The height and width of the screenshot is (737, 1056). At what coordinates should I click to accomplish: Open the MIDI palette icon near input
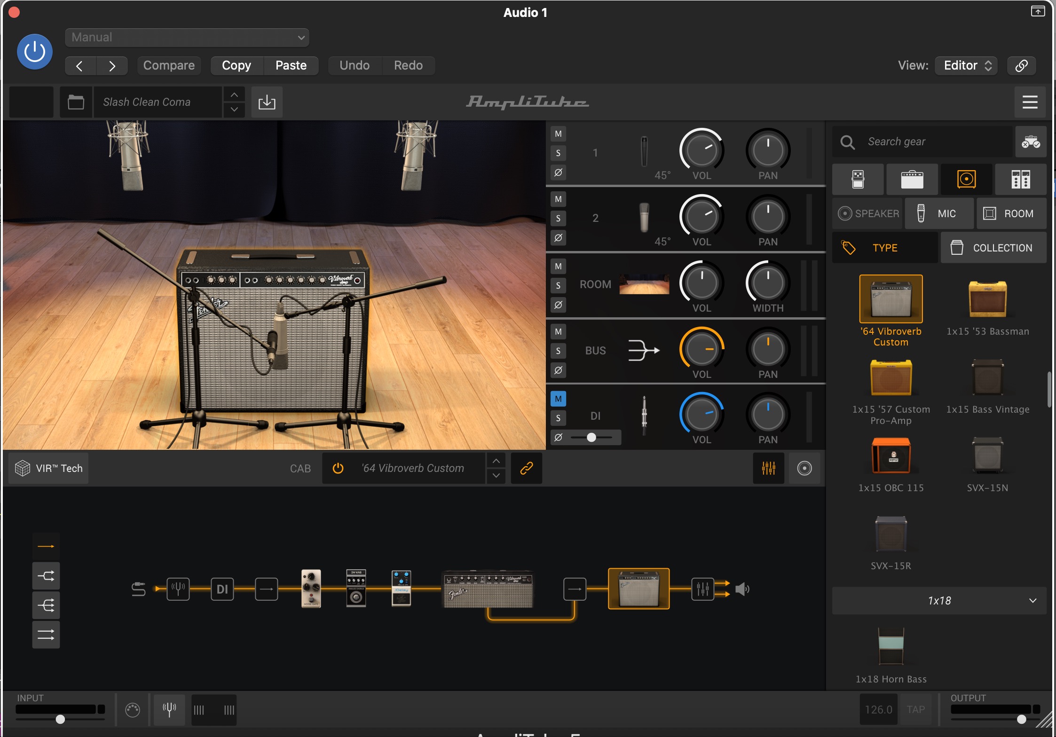click(x=133, y=709)
